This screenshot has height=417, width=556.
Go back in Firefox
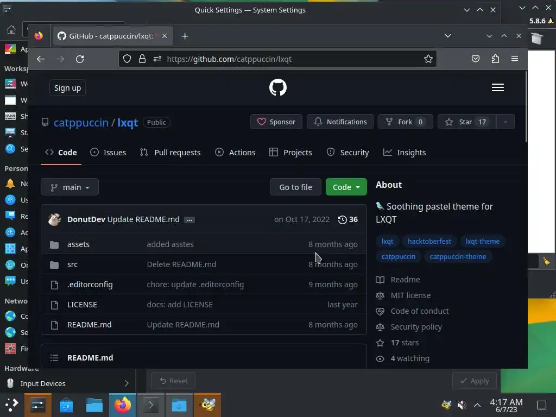click(41, 59)
